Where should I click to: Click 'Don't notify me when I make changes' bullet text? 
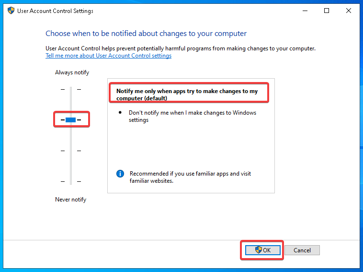click(x=193, y=116)
